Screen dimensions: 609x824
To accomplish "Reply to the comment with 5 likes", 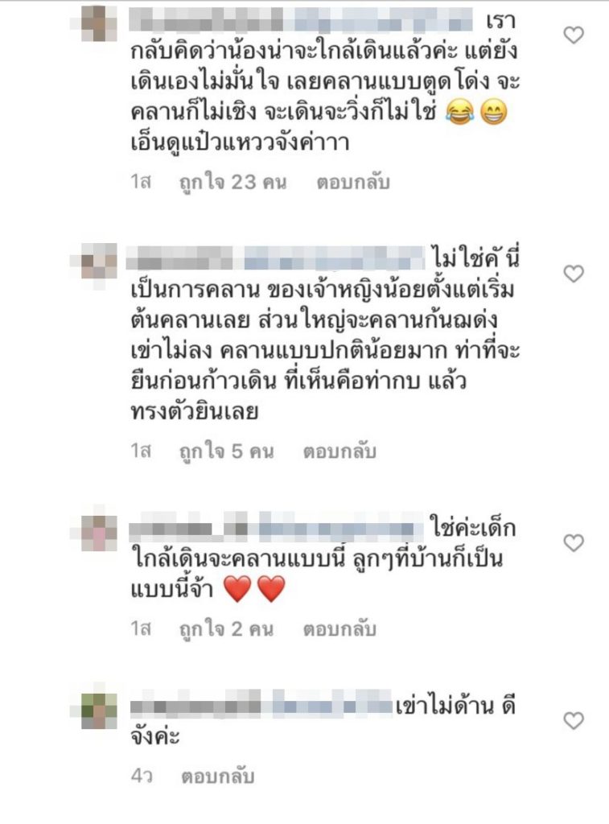I will pyautogui.click(x=339, y=451).
